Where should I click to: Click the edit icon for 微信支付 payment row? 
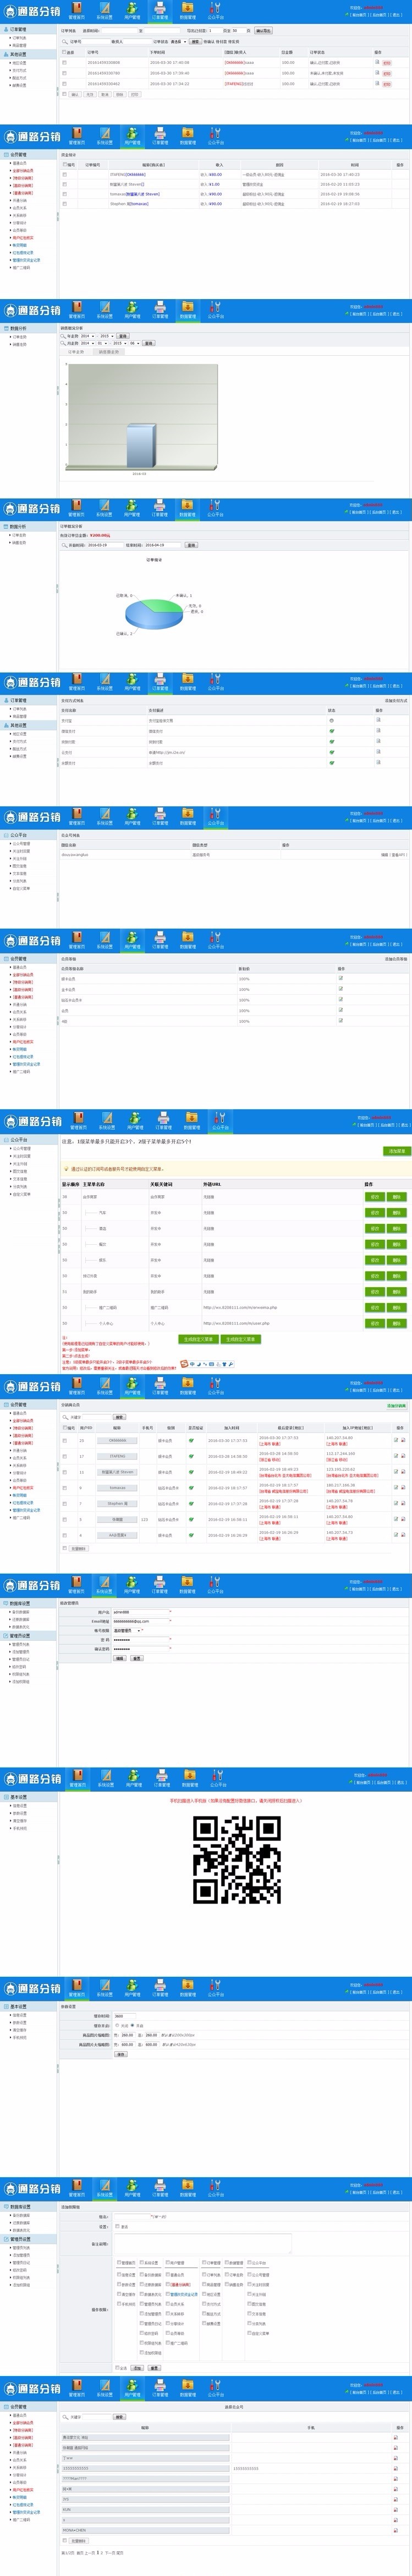378,730
